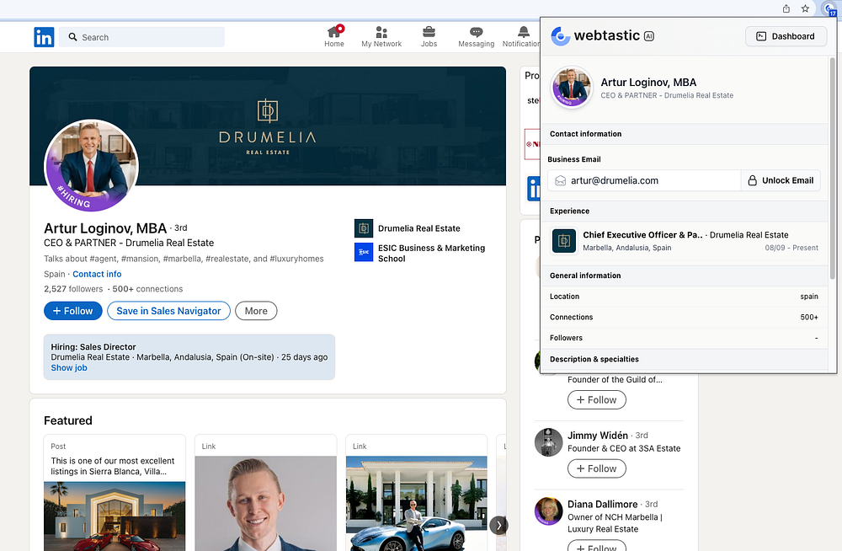Screen dimensions: 842x551
Task: Focus the LinkedIn search field
Action: 141,37
